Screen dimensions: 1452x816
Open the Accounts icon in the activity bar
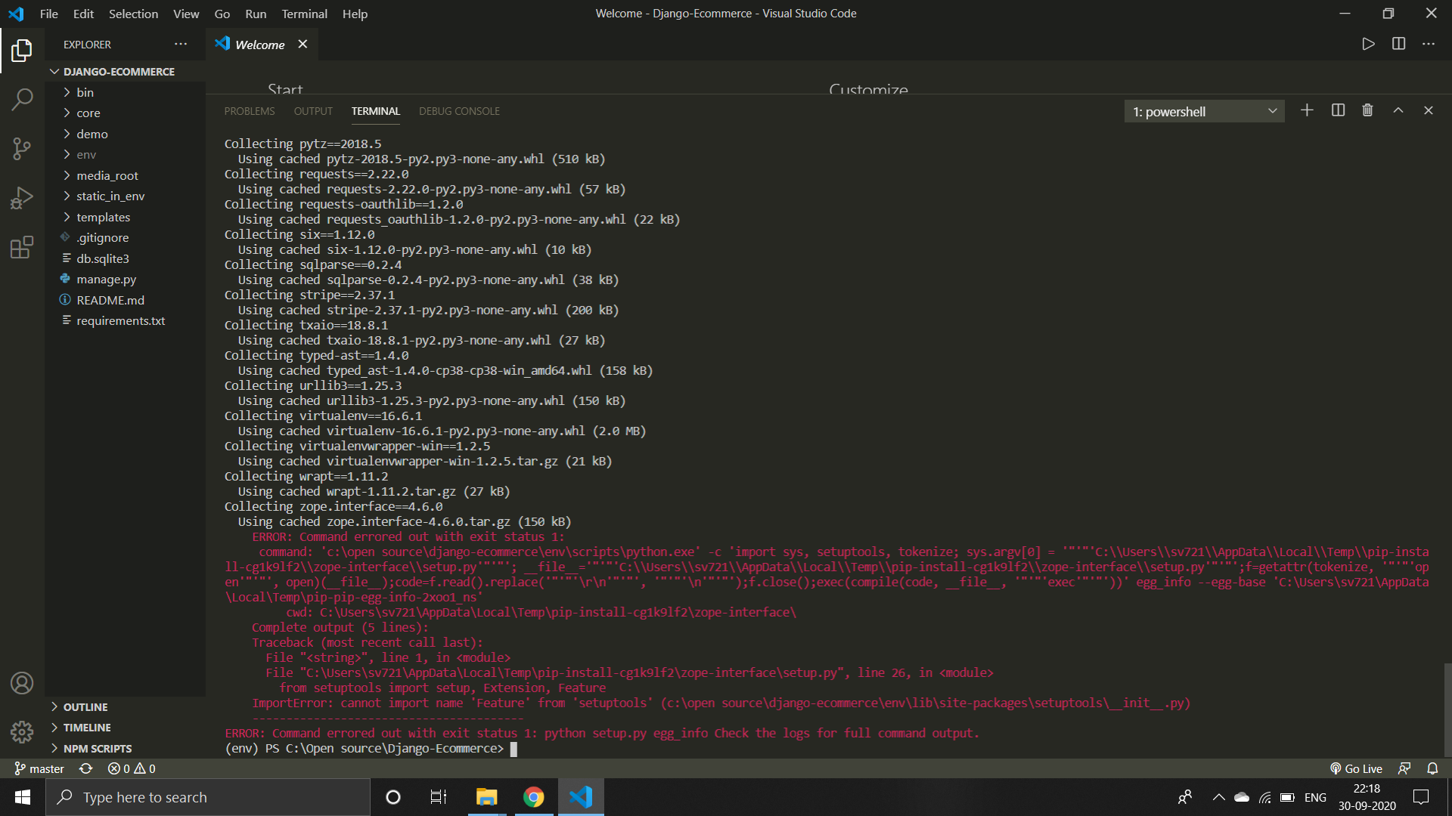22,683
